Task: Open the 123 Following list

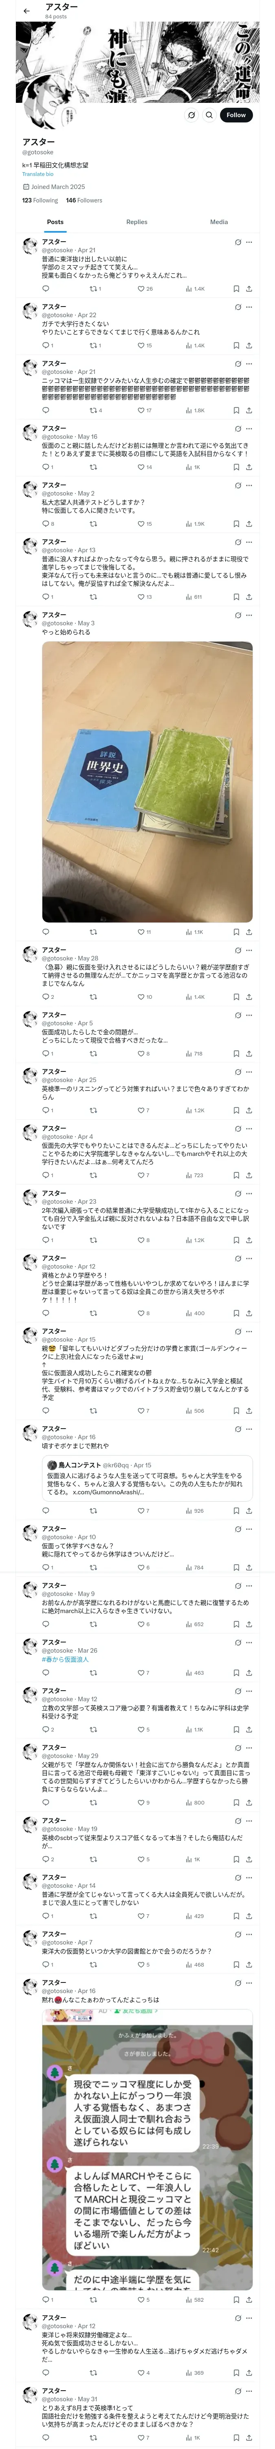Action: [x=40, y=200]
